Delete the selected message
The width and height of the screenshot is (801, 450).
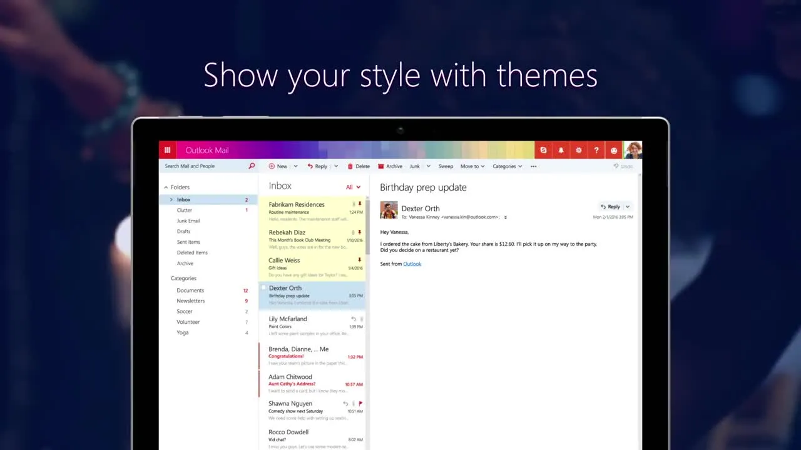[x=359, y=166]
